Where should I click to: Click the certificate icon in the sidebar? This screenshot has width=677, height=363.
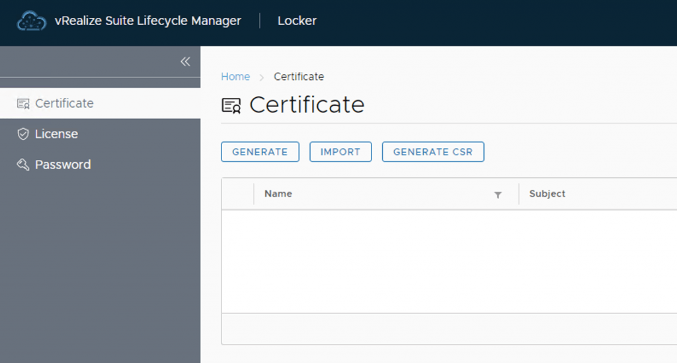[23, 104]
